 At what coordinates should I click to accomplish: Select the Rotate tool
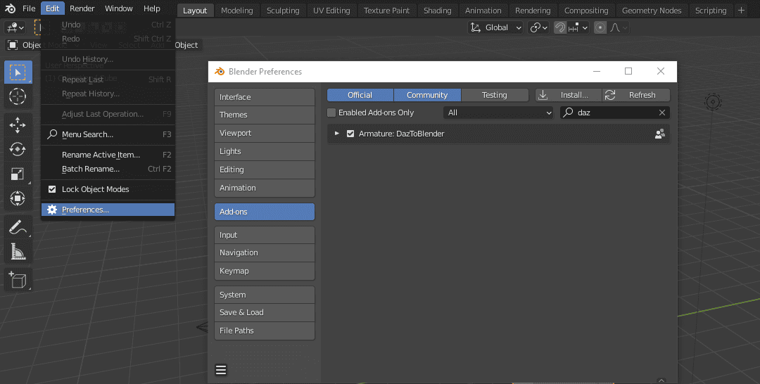[18, 149]
